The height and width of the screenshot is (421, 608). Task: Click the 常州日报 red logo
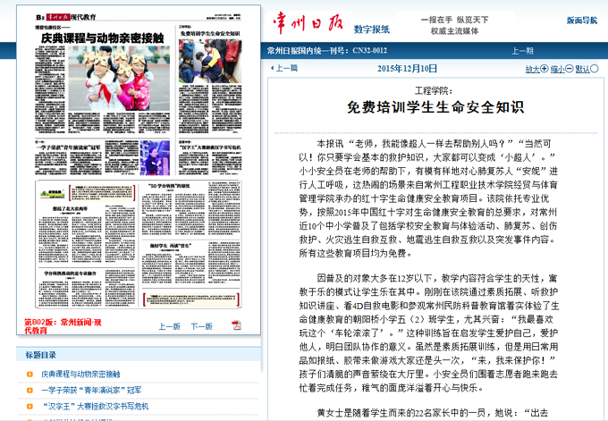click(x=308, y=22)
